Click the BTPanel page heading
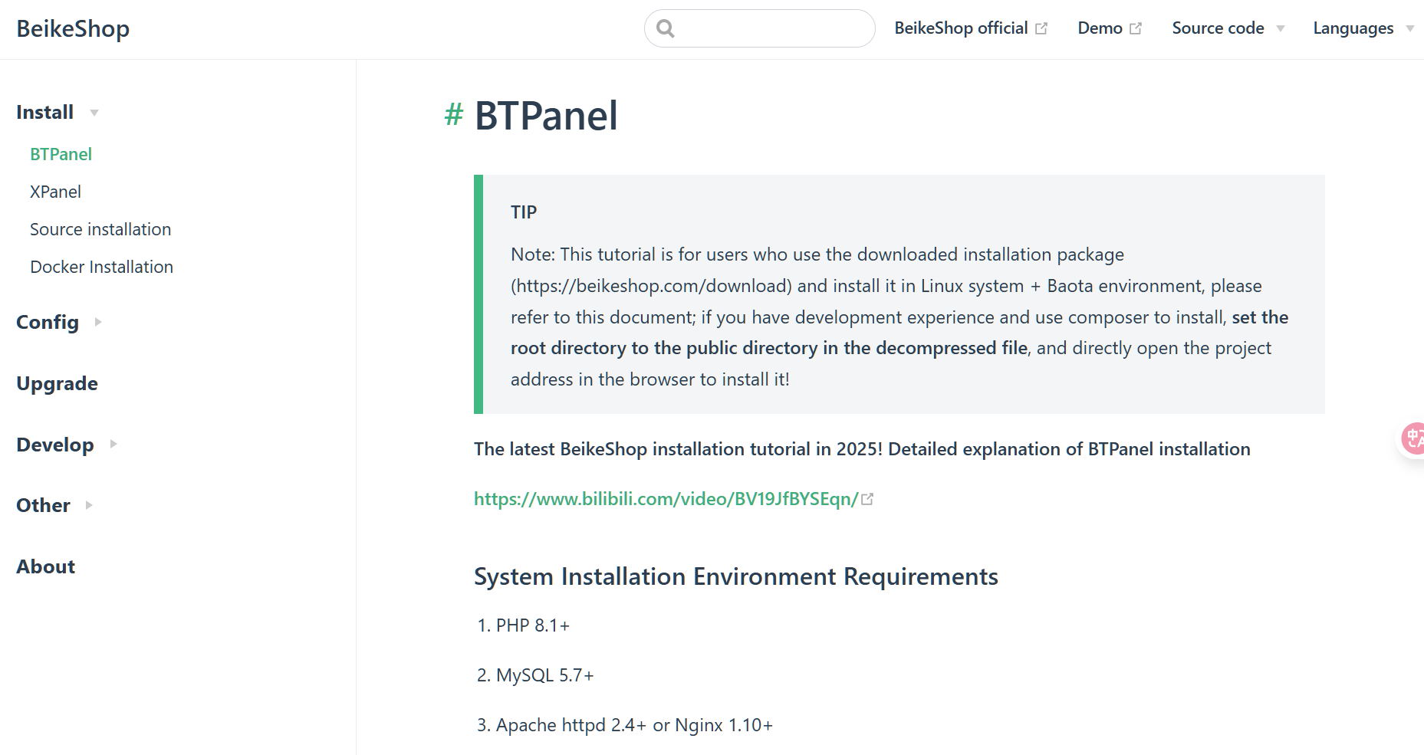Image resolution: width=1424 pixels, height=755 pixels. [x=546, y=116]
